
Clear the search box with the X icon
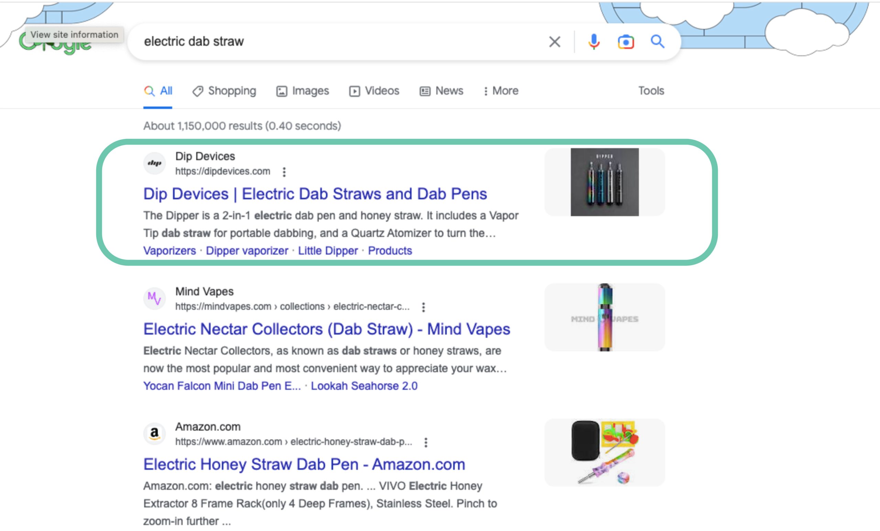tap(554, 42)
